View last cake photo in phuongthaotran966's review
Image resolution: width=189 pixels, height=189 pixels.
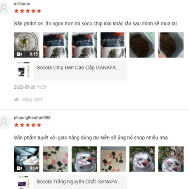click(x=171, y=159)
